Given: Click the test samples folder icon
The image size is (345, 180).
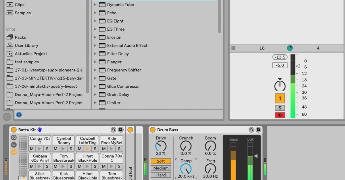Looking at the screenshot, I should pos(10,62).
